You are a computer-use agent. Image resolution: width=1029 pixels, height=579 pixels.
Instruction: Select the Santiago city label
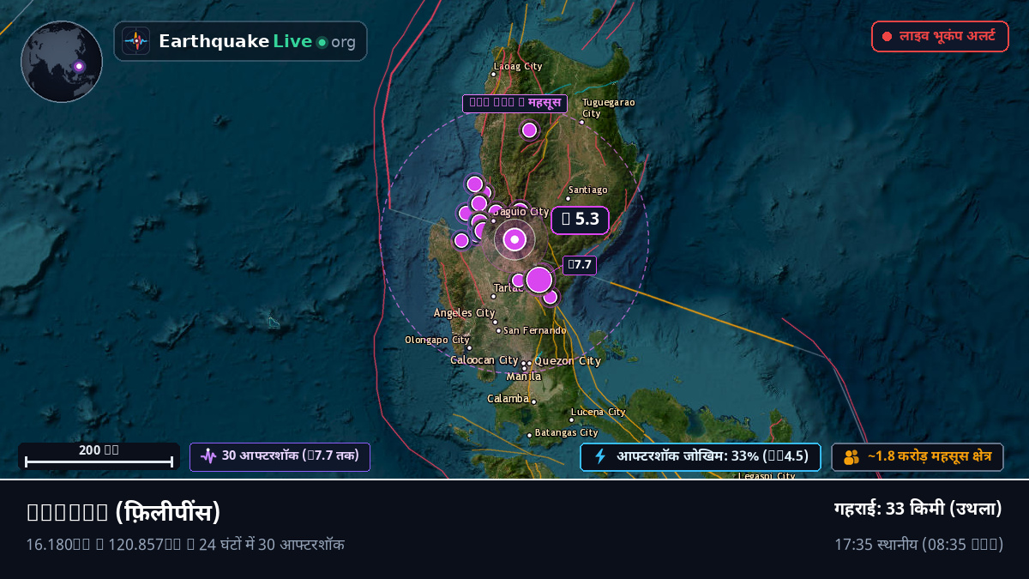point(587,190)
